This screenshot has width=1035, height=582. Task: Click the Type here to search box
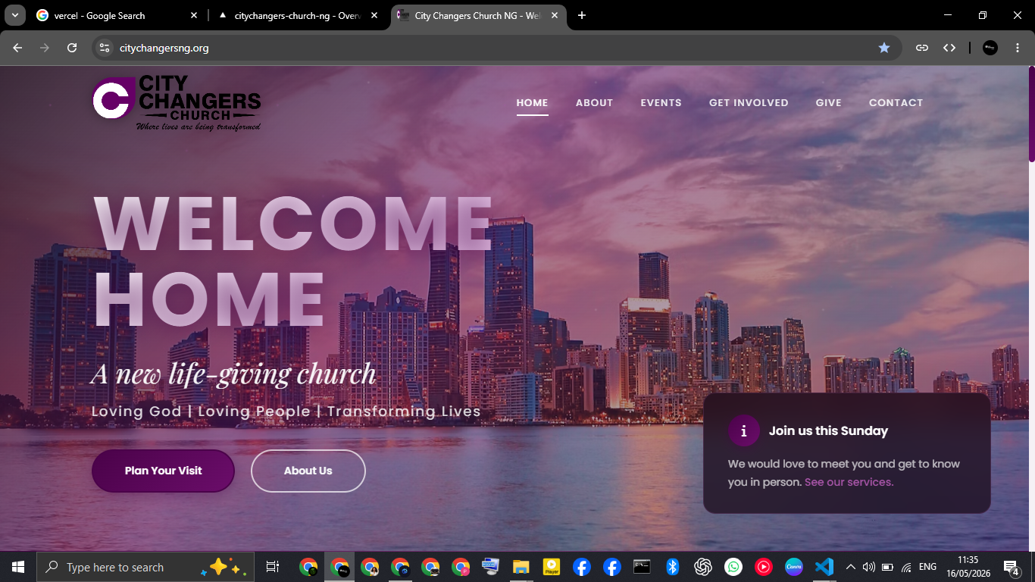[145, 567]
